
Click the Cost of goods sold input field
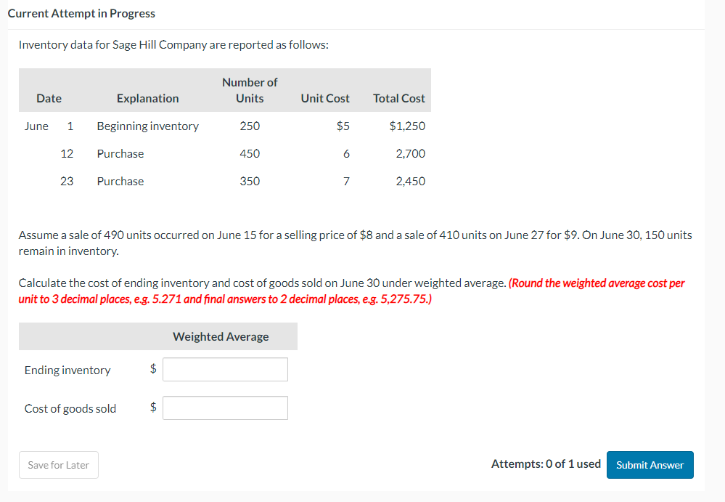(225, 408)
